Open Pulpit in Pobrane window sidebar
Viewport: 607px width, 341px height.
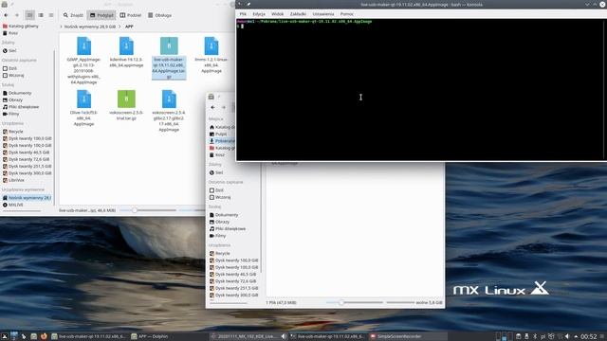pyautogui.click(x=218, y=135)
